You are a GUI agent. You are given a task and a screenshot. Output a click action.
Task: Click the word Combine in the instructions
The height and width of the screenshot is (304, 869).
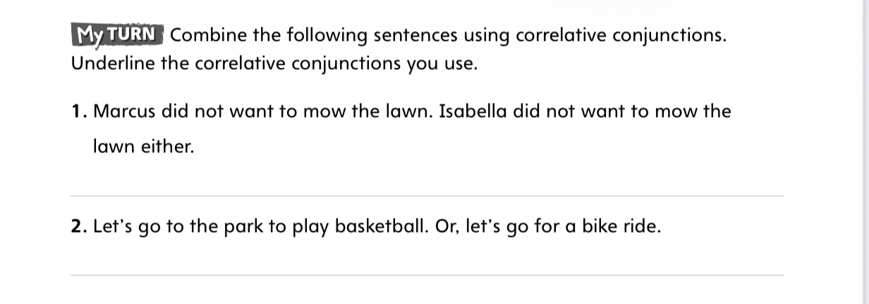[x=203, y=35]
